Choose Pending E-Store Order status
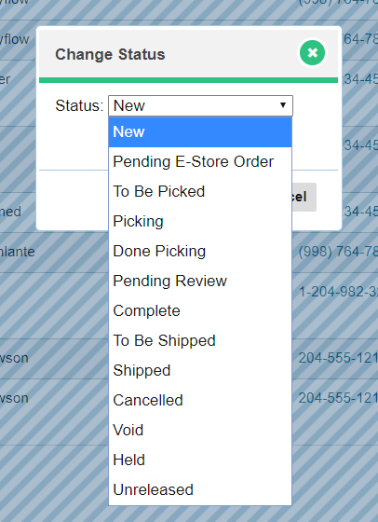Screen dimensions: 378x522 [x=200, y=162]
